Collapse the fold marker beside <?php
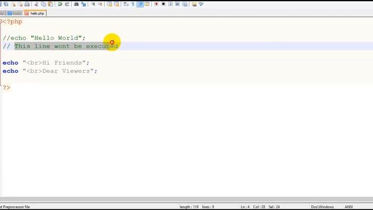The image size is (373, 210). [1, 22]
